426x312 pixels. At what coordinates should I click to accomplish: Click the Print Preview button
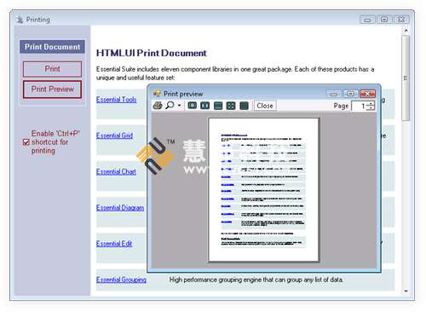click(x=52, y=90)
